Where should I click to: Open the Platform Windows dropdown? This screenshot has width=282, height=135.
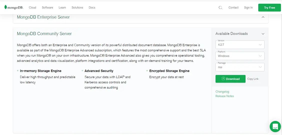pos(240,56)
